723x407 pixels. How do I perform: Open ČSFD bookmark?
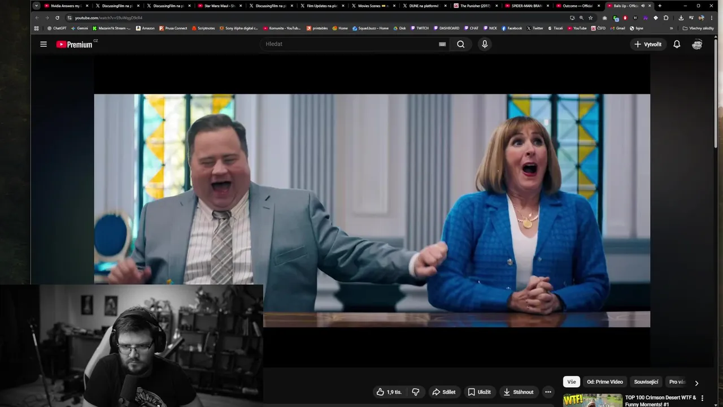pos(598,28)
